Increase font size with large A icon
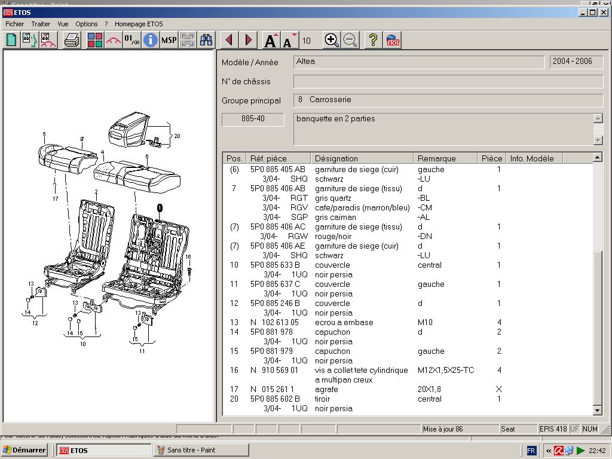This screenshot has width=612, height=459. click(271, 40)
